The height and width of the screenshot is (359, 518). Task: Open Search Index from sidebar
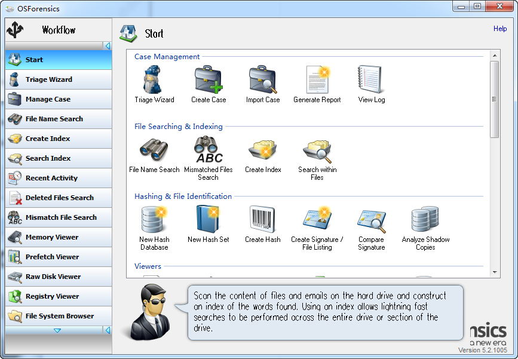click(59, 158)
